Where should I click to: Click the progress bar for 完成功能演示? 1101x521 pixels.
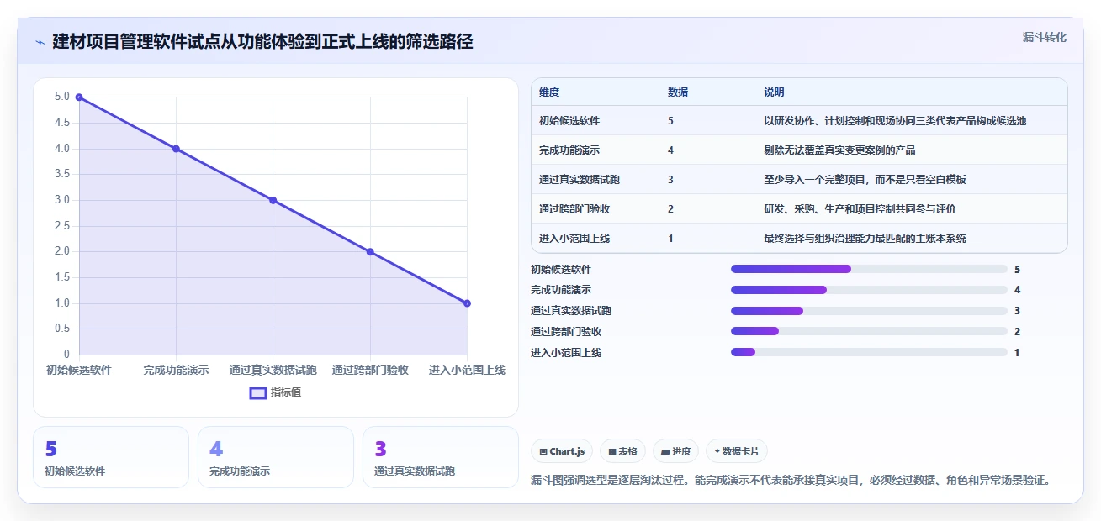[869, 290]
